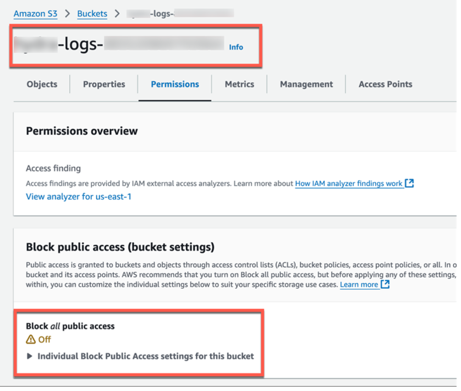Open the Buckets breadcrumb link
The height and width of the screenshot is (391, 461).
click(92, 13)
